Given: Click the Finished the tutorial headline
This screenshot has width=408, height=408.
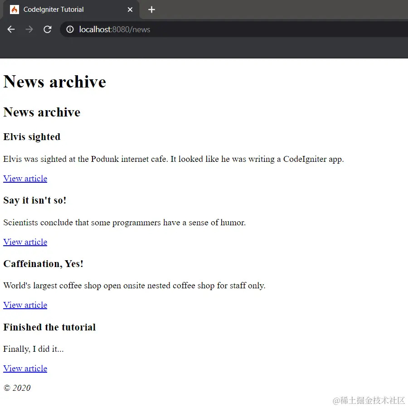Looking at the screenshot, I should (x=49, y=327).
